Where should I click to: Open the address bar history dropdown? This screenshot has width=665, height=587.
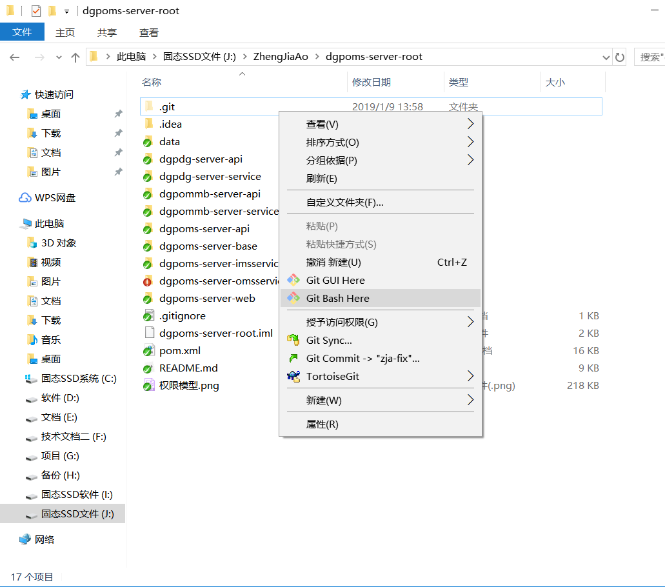(606, 57)
